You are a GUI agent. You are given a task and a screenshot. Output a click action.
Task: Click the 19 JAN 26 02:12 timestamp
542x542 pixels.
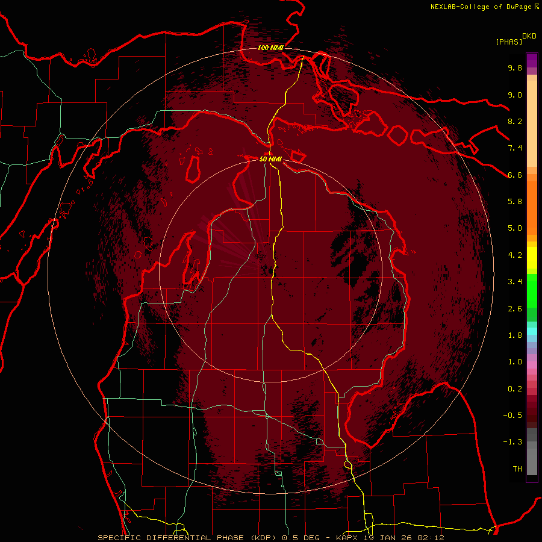(403, 538)
